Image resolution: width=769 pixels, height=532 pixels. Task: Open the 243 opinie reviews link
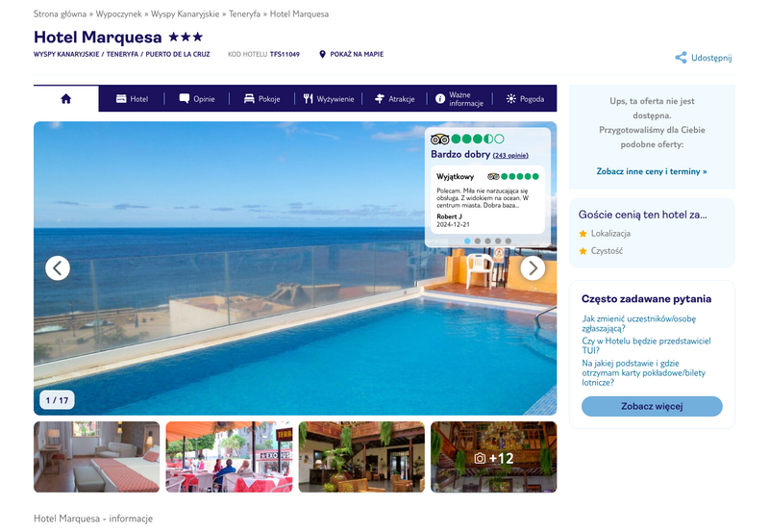[510, 155]
